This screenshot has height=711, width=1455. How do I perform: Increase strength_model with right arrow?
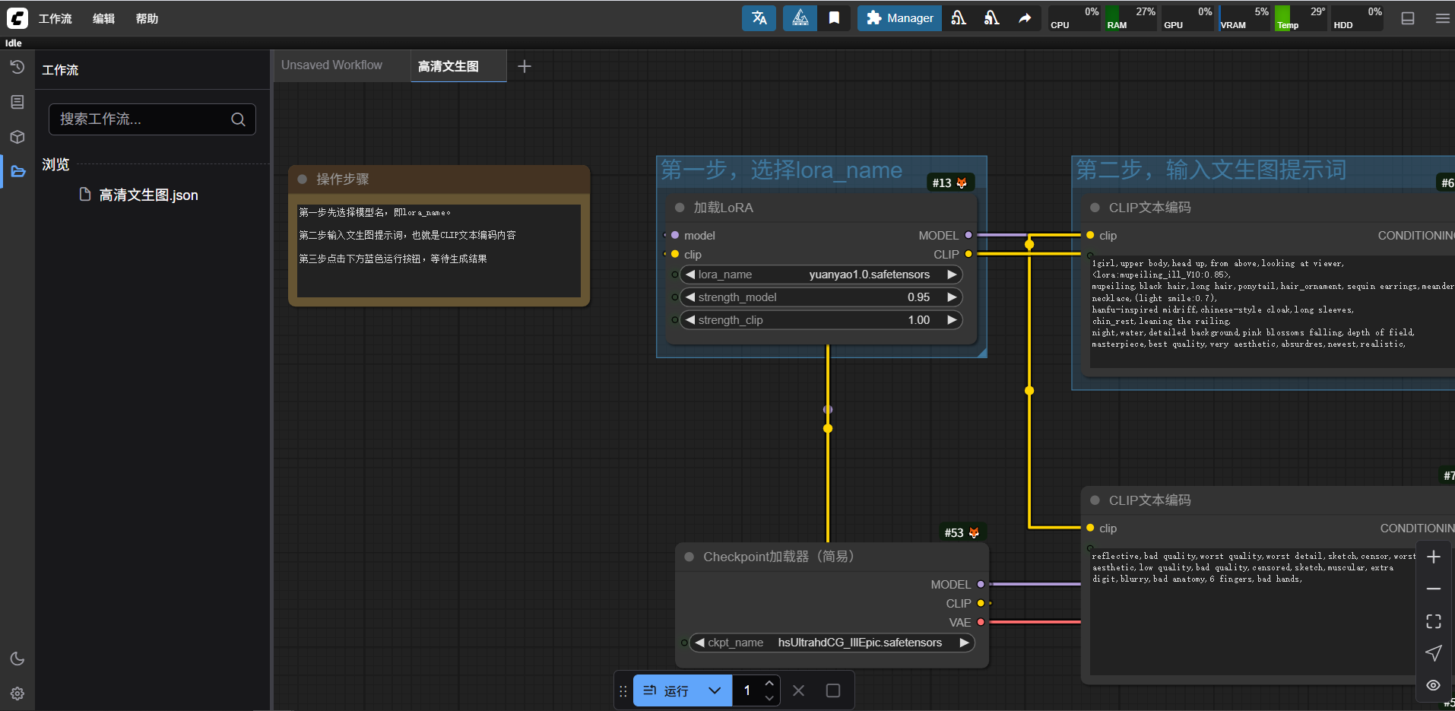tap(952, 297)
